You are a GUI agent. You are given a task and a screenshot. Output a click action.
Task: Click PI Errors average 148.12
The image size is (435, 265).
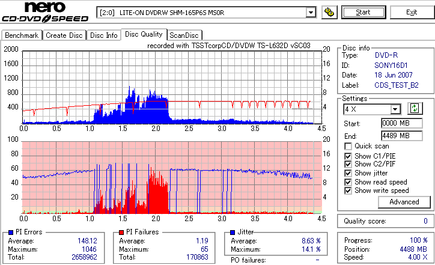(x=87, y=241)
